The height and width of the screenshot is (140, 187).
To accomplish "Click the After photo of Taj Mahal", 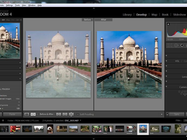I will tap(129, 65).
